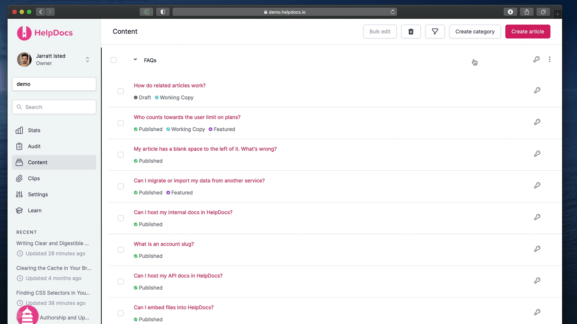Screen dimensions: 577x324
Task: Open recent 'Clearing the Cache' article
Action: tap(54, 268)
